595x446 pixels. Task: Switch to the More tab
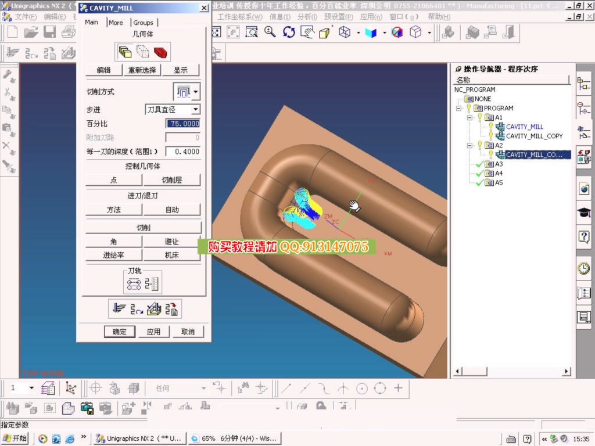tap(116, 23)
